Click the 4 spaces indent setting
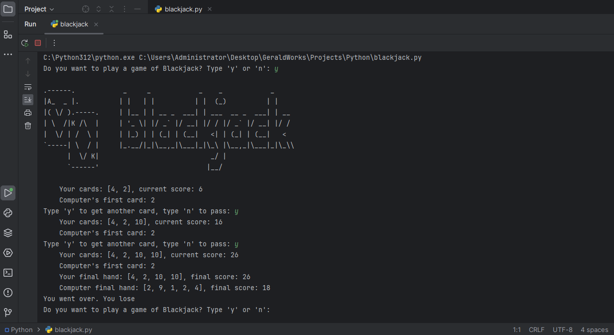Viewport: 614px width, 335px height. coord(594,330)
